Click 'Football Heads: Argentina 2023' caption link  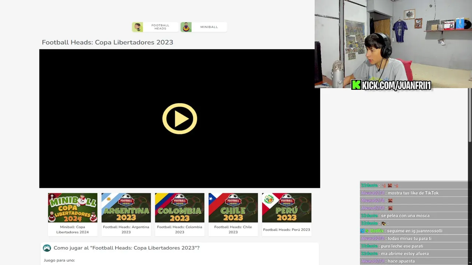click(x=126, y=229)
